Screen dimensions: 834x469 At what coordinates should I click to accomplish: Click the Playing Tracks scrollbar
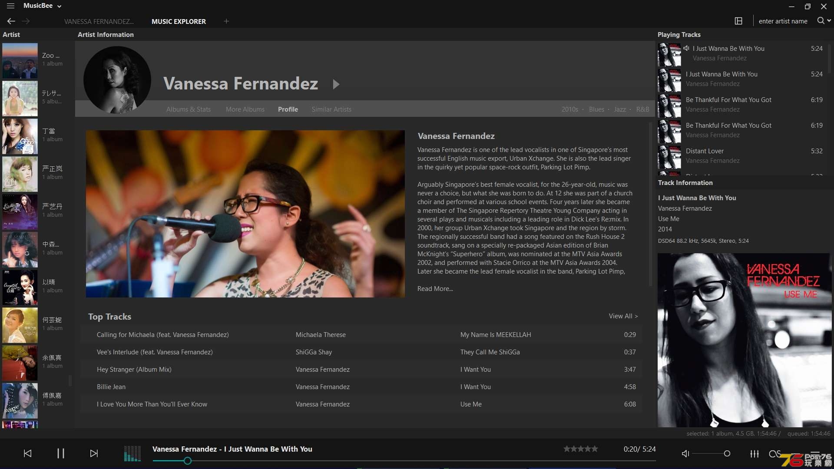829,58
